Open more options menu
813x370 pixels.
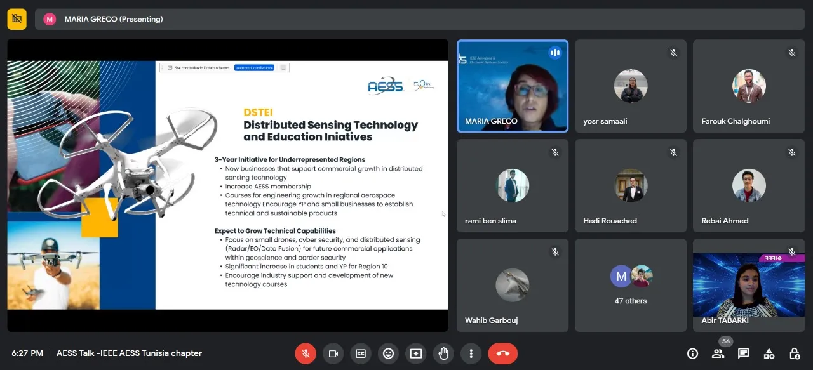pyautogui.click(x=471, y=353)
